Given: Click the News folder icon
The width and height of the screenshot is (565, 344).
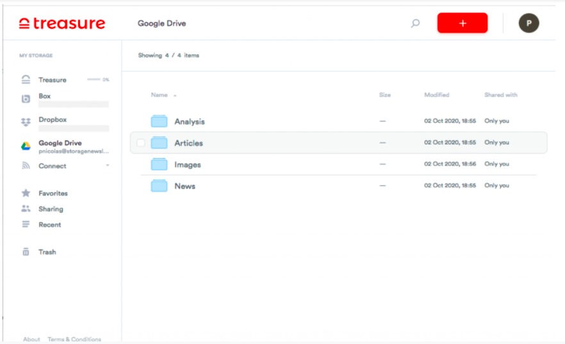Looking at the screenshot, I should point(159,186).
